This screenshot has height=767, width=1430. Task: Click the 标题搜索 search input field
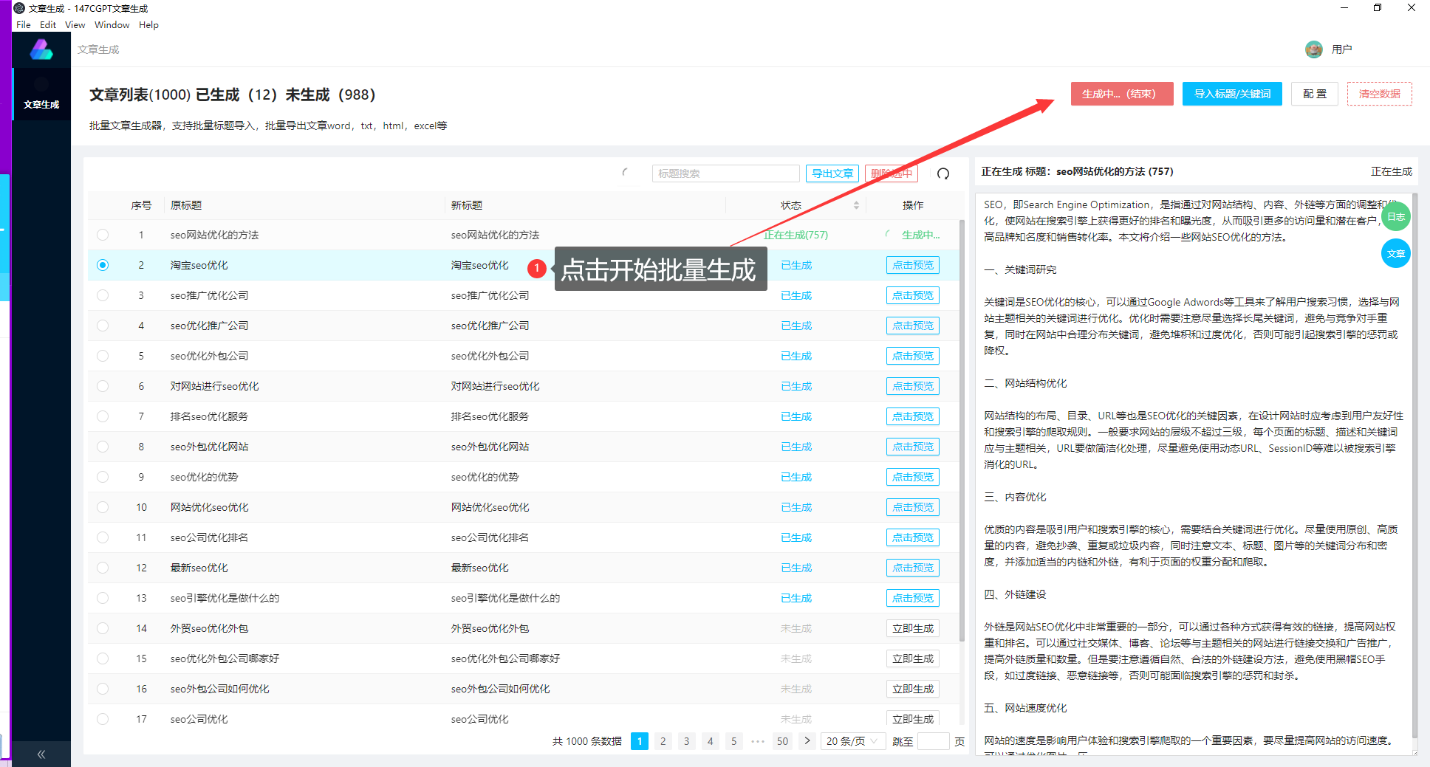(725, 173)
